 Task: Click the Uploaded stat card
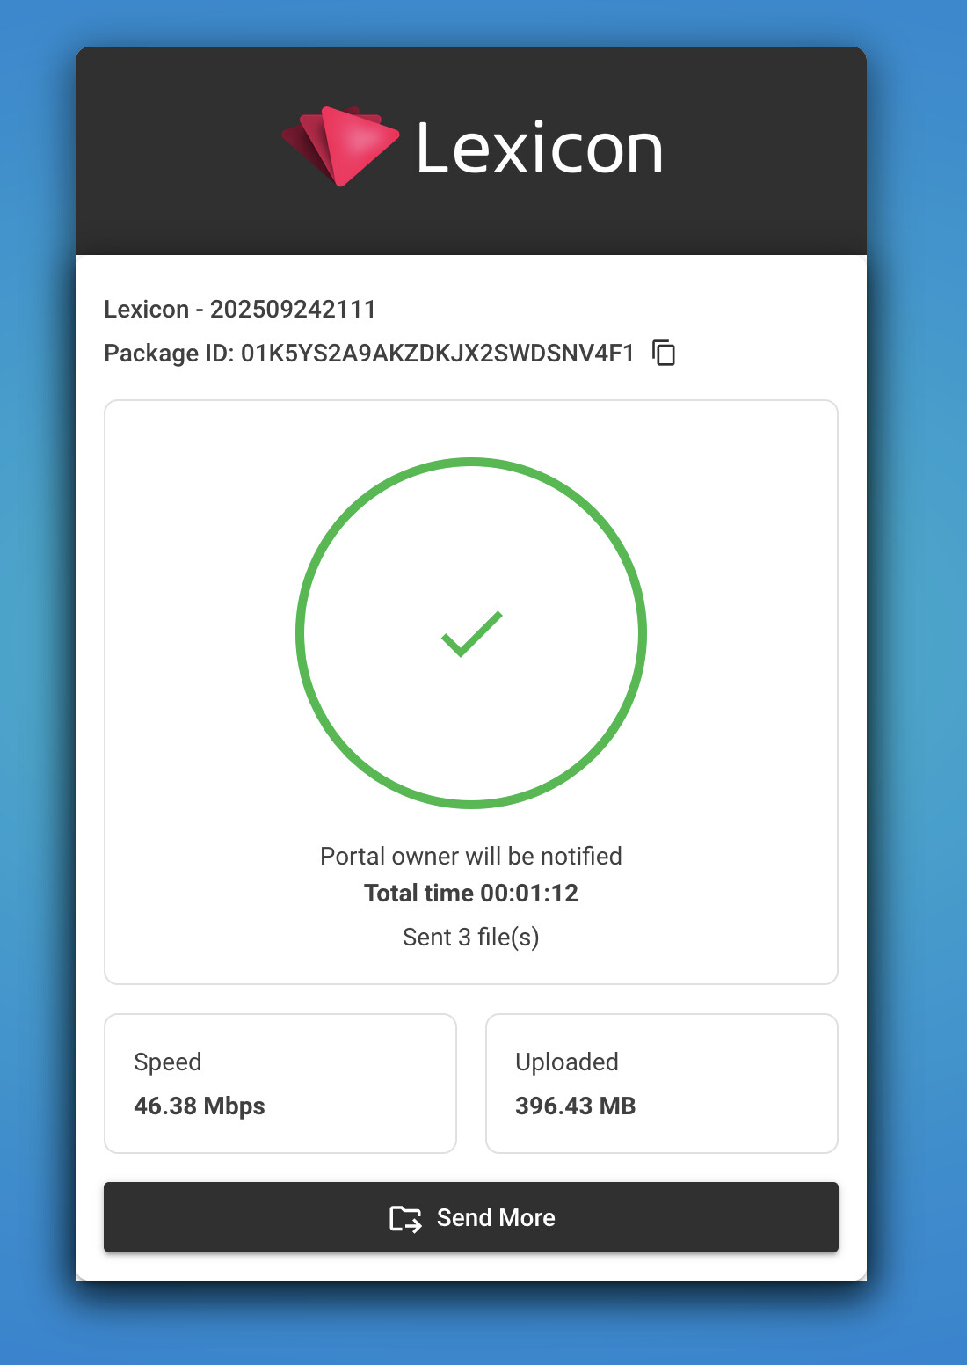pyautogui.click(x=662, y=1084)
